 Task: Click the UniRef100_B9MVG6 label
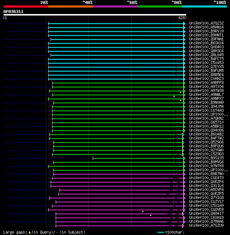[x=206, y=162]
